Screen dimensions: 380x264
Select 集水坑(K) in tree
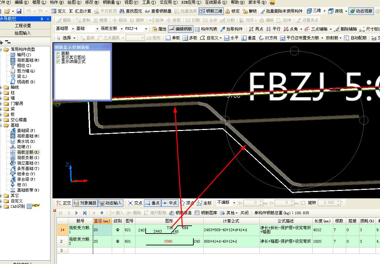pos(26,141)
